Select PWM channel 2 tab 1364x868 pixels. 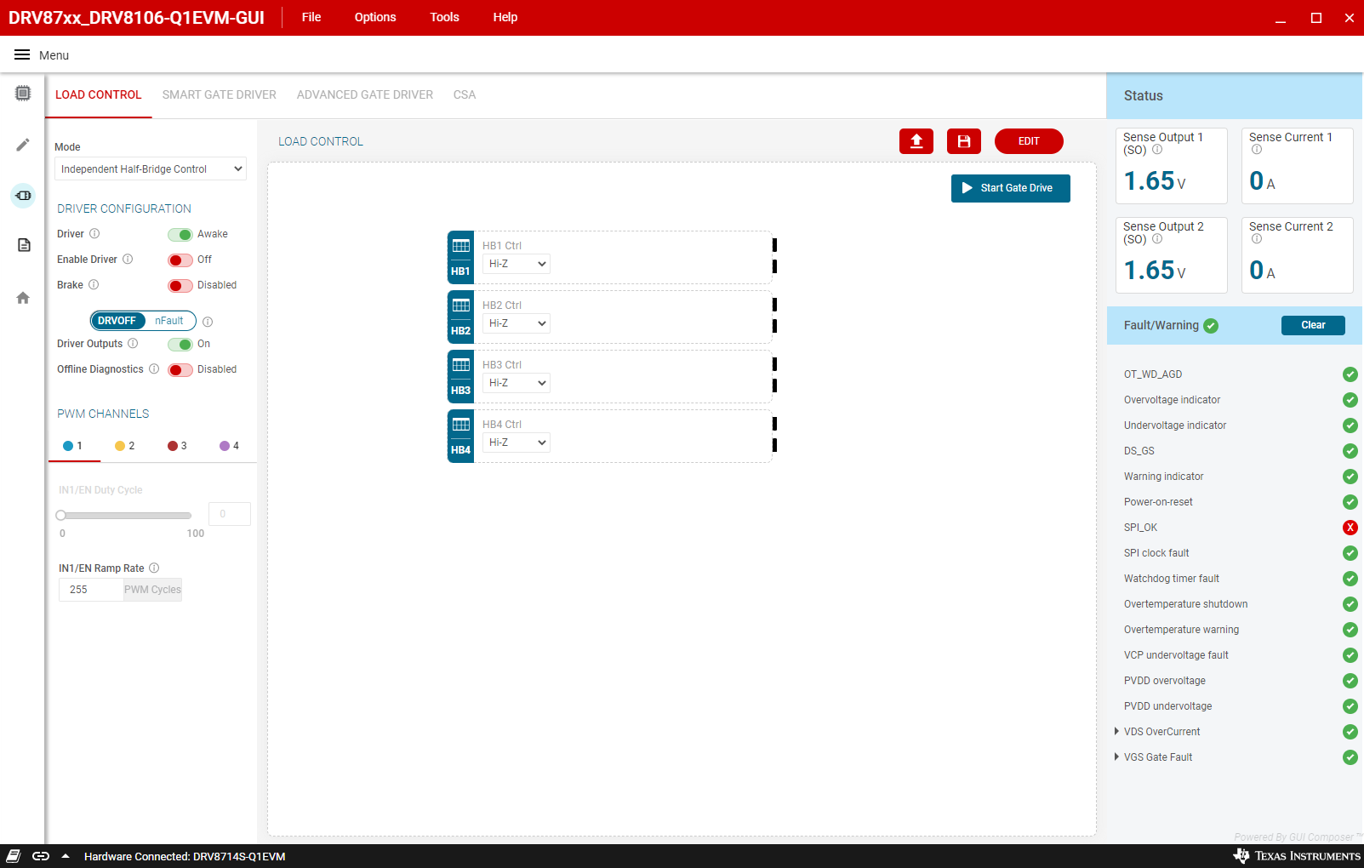[125, 446]
